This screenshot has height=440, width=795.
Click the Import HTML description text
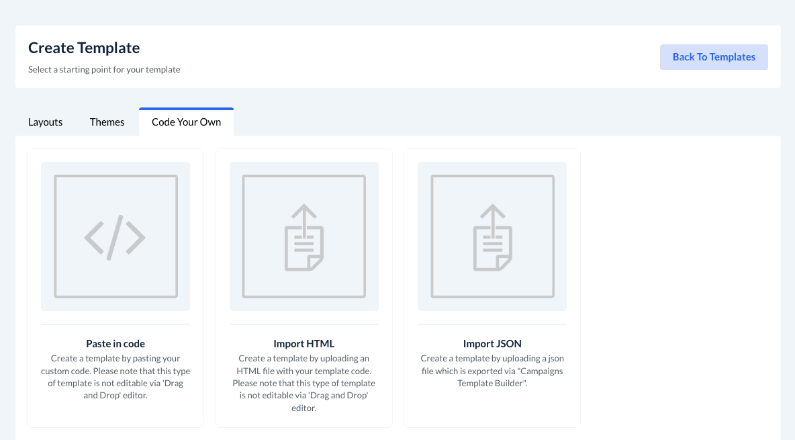point(303,383)
